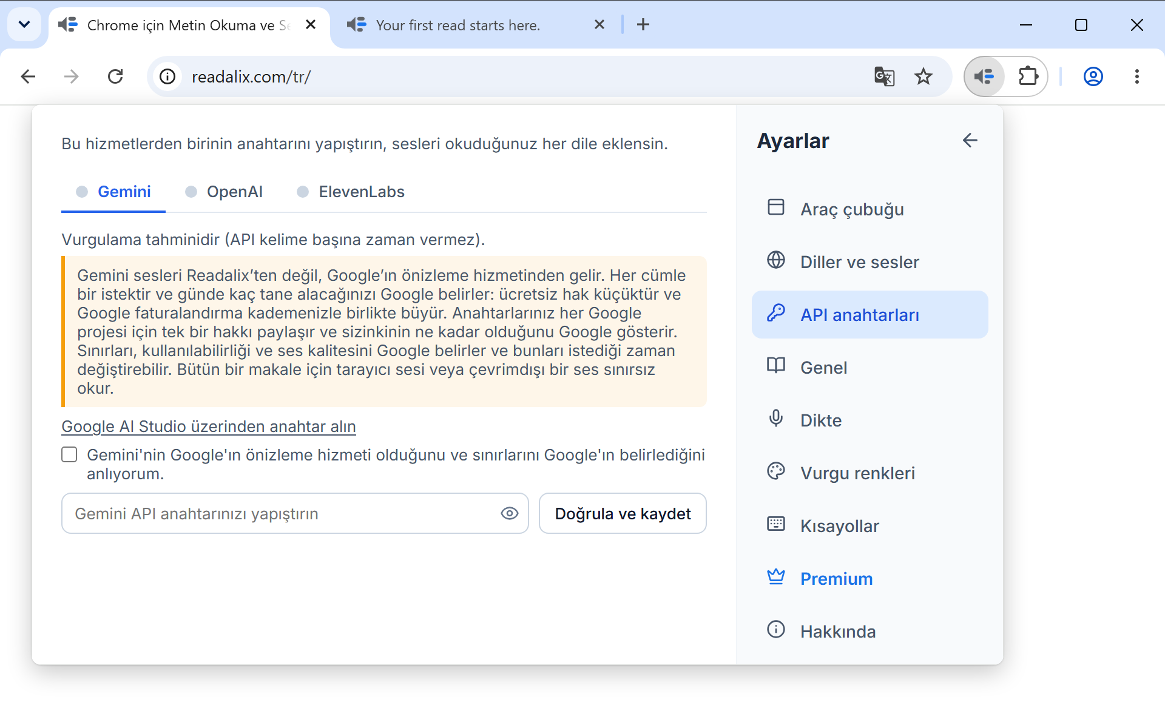1165x728 pixels.
Task: Switch to the Gemini tab
Action: point(113,192)
